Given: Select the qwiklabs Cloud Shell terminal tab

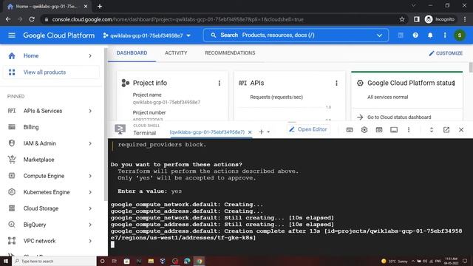Looking at the screenshot, I should pos(207,132).
